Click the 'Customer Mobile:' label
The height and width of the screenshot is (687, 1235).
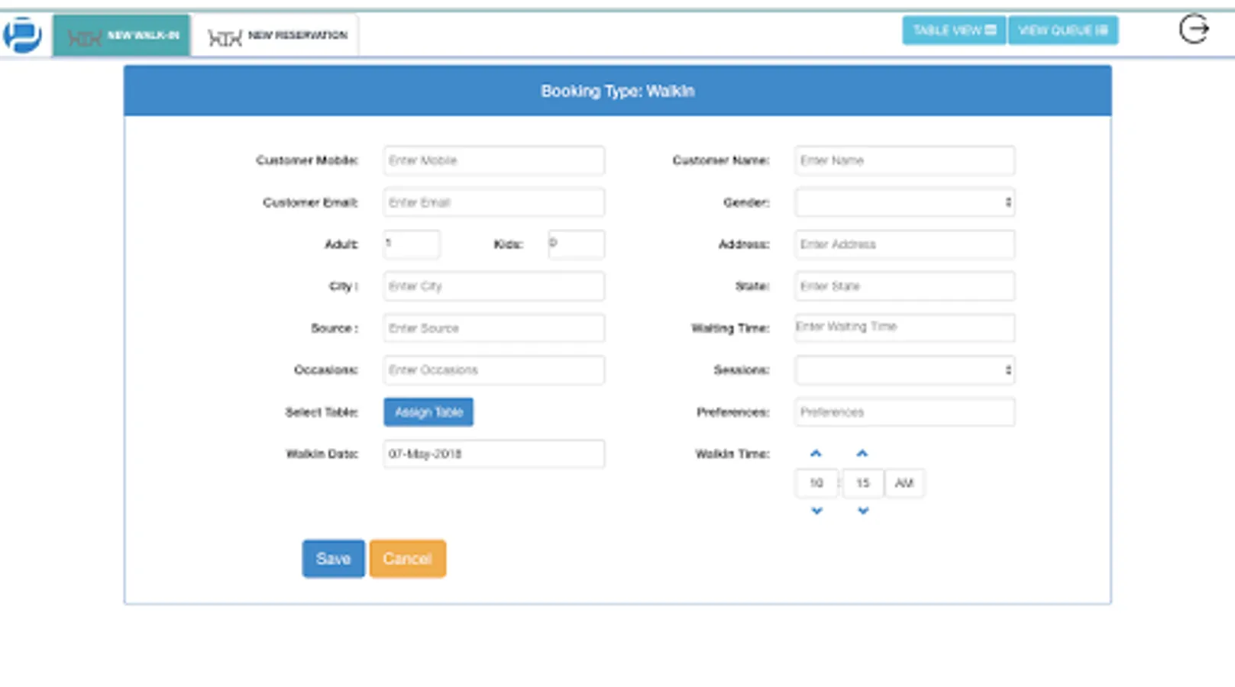[307, 160]
